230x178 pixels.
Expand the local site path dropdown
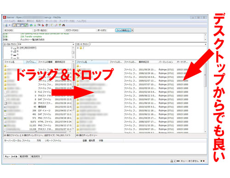click(73, 44)
